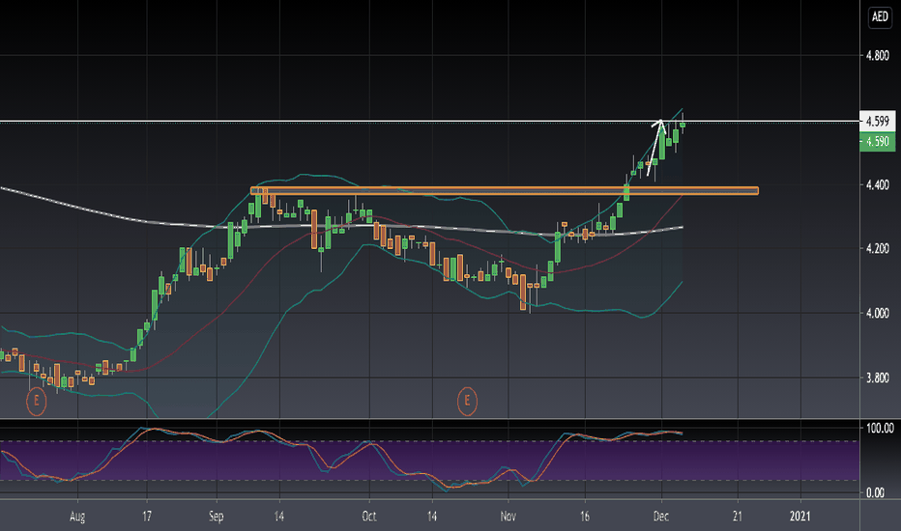Select the stochastic oscillator lines in lower pane
901x531 pixels.
pos(342,458)
